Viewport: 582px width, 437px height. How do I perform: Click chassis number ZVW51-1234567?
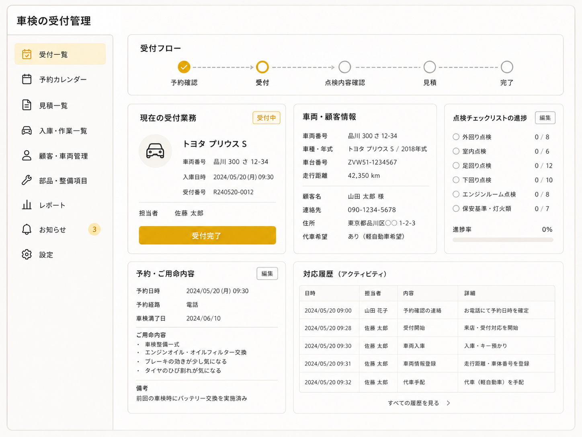click(372, 162)
